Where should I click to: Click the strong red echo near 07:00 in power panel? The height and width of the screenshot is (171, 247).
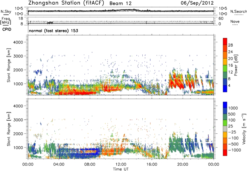point(82,93)
